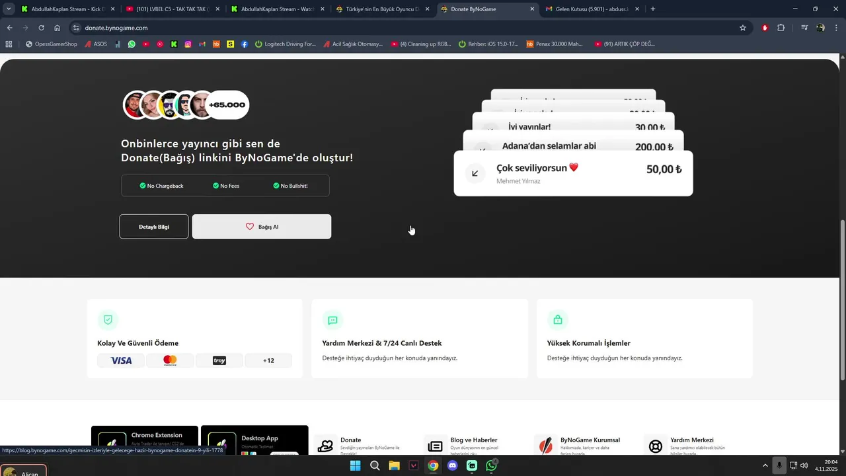Click the first streamer avatar thumbnail
The height and width of the screenshot is (476, 846).
(x=135, y=105)
